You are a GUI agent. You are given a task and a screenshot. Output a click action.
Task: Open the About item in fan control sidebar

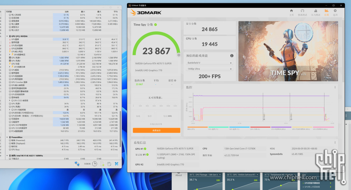pos(179,175)
